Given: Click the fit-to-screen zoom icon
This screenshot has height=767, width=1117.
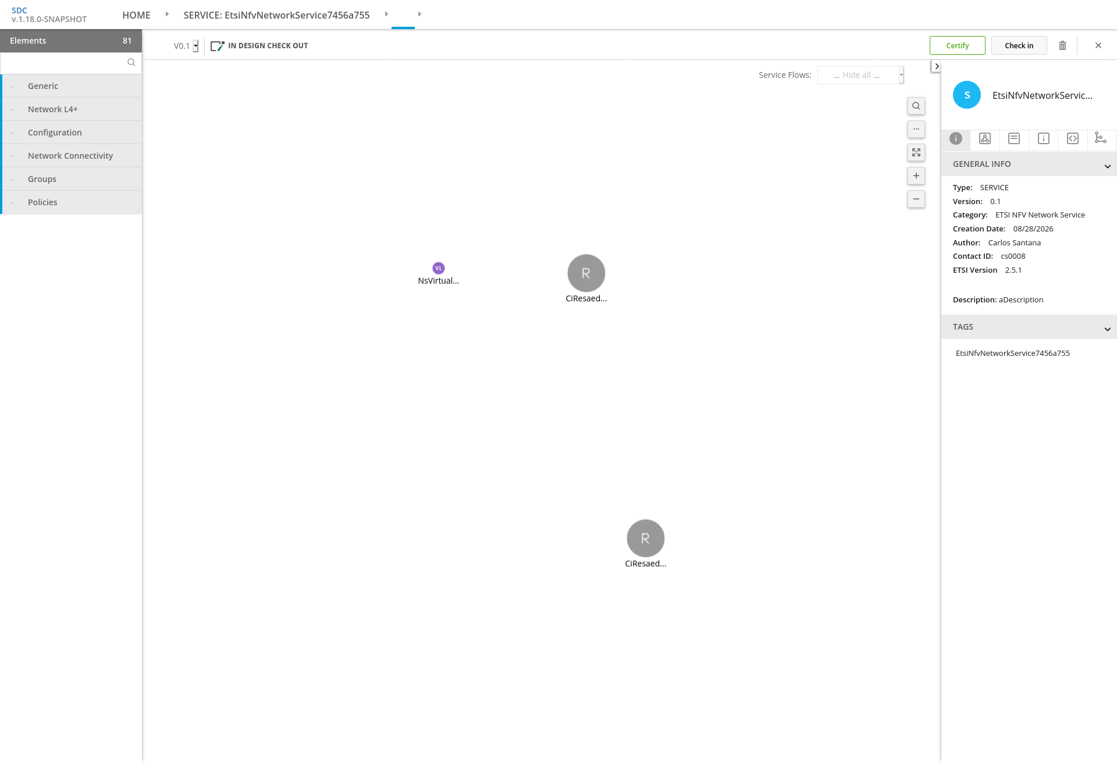Looking at the screenshot, I should coord(916,152).
